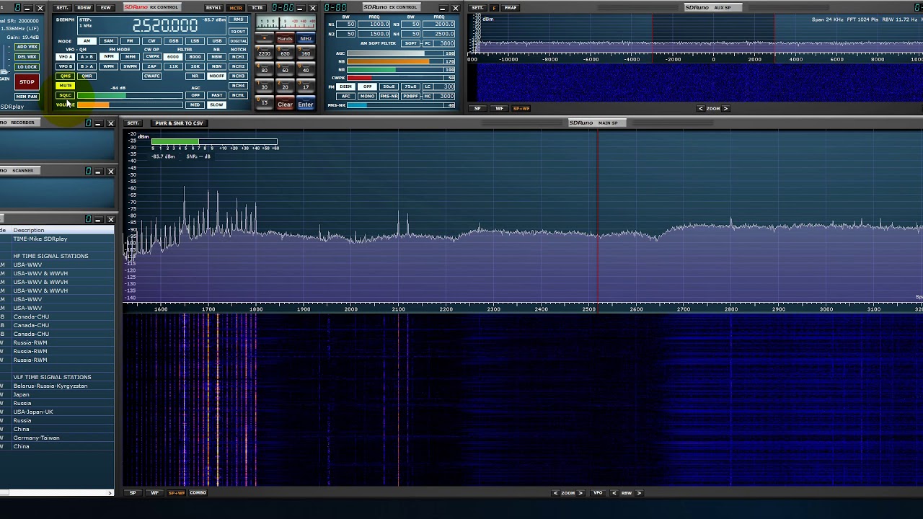Select USB mode
This screenshot has height=519, width=923.
pos(216,41)
